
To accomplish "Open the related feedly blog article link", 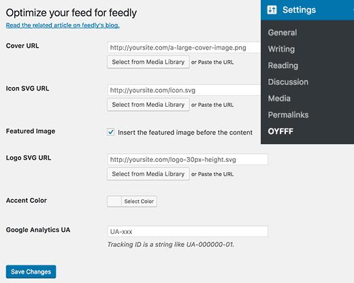I will tap(63, 25).
